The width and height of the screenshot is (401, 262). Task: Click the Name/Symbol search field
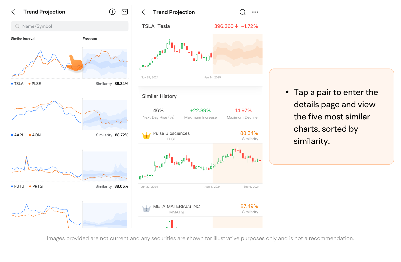pos(70,26)
